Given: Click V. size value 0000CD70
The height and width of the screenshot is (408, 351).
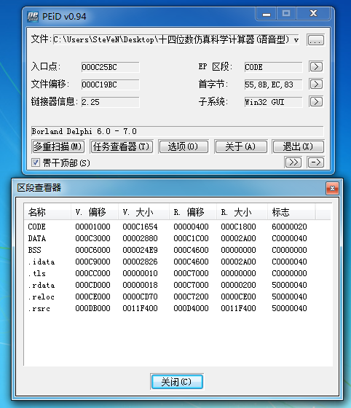Looking at the screenshot, I should click(x=140, y=297).
